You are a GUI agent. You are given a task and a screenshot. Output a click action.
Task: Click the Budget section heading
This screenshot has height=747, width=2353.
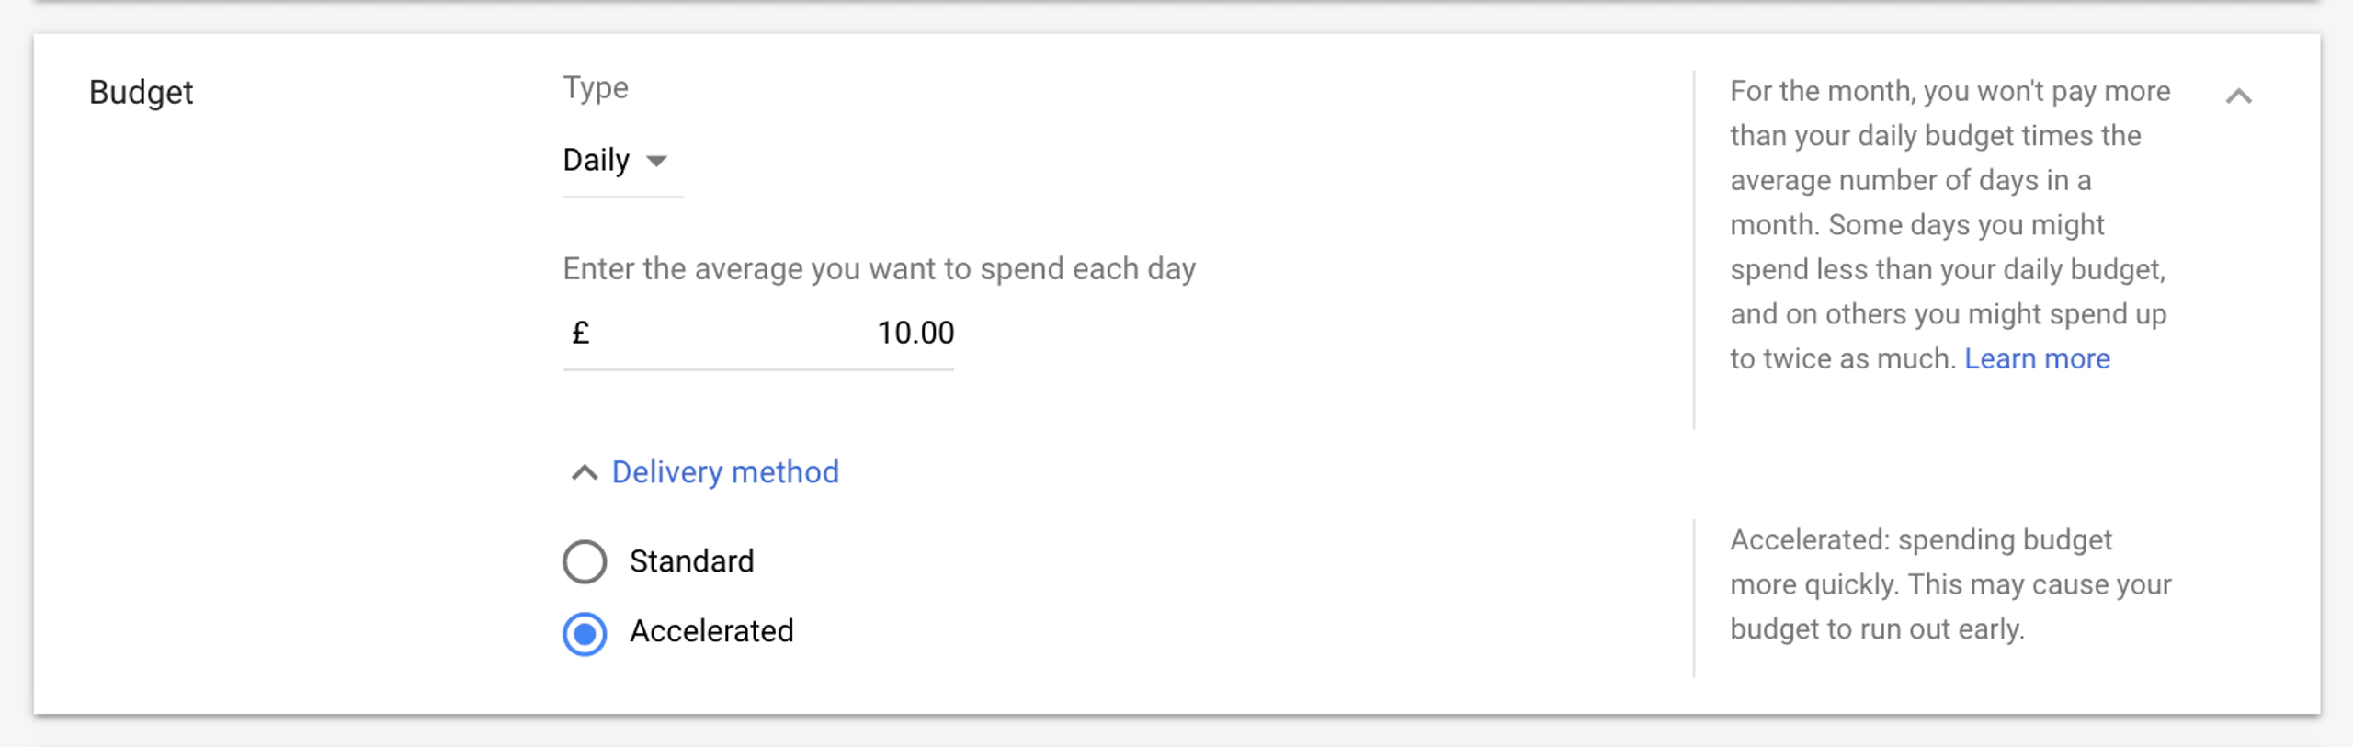pos(141,93)
